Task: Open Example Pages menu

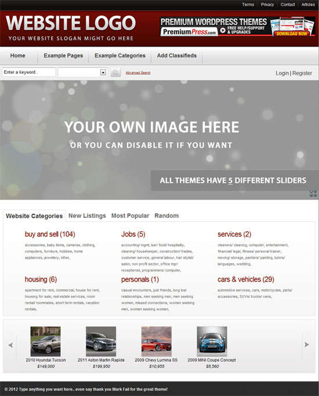Action: (63, 56)
